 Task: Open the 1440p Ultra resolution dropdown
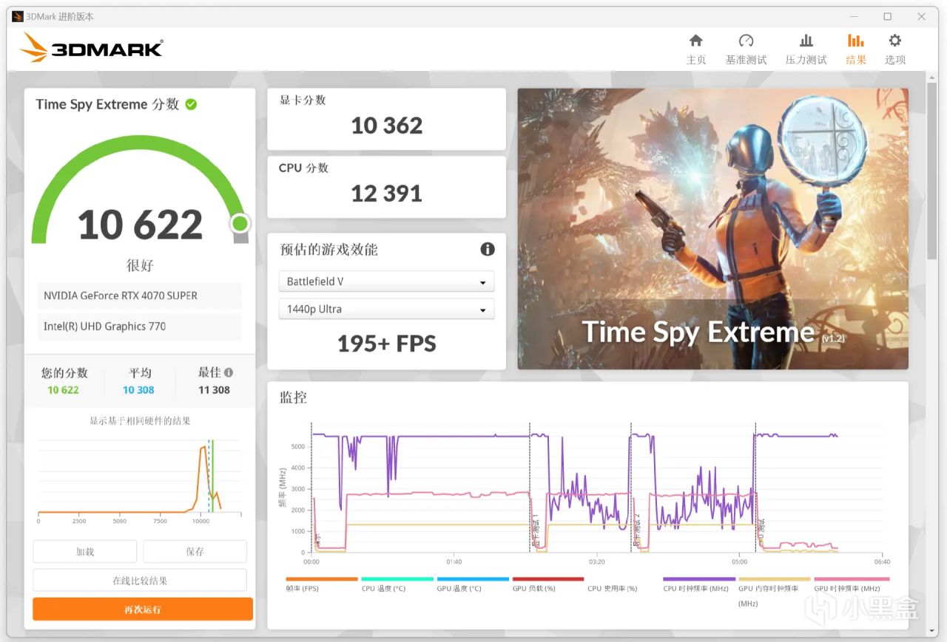coord(386,309)
